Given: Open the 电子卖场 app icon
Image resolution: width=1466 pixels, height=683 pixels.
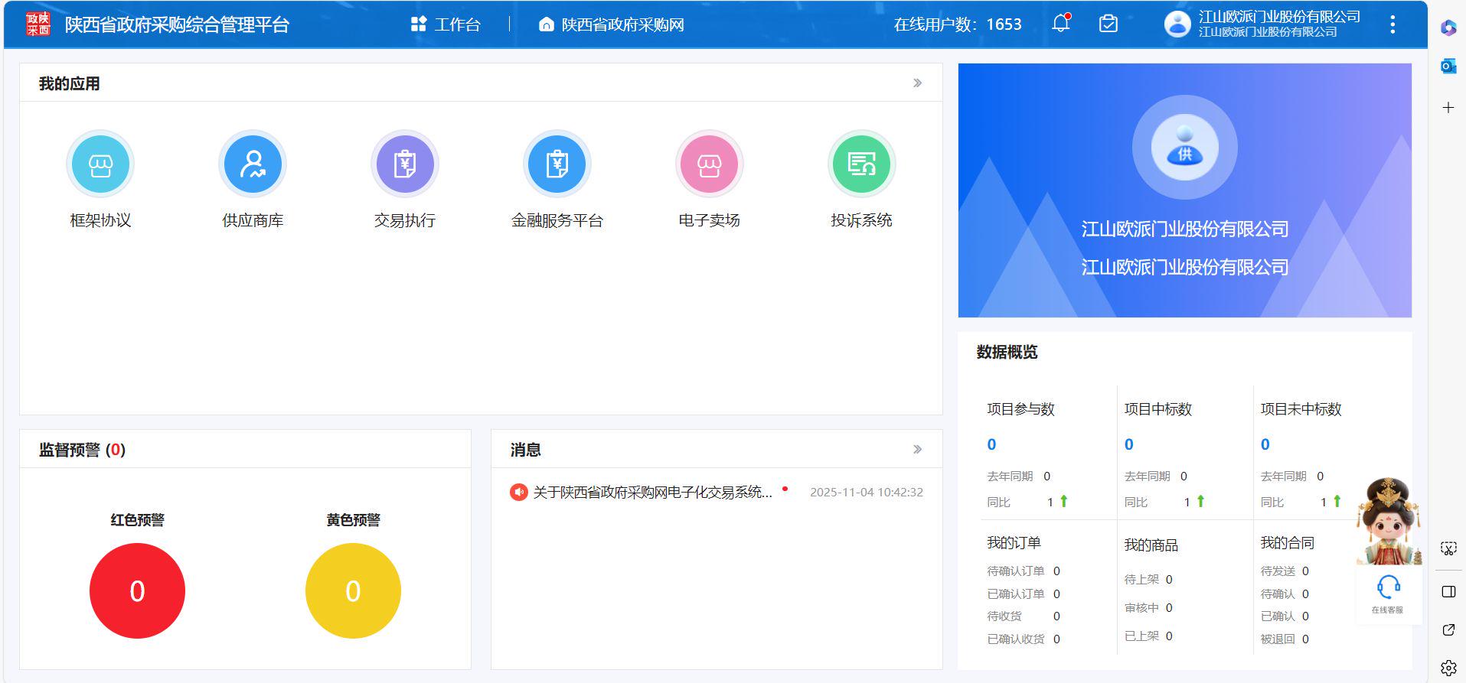Looking at the screenshot, I should click(x=710, y=164).
